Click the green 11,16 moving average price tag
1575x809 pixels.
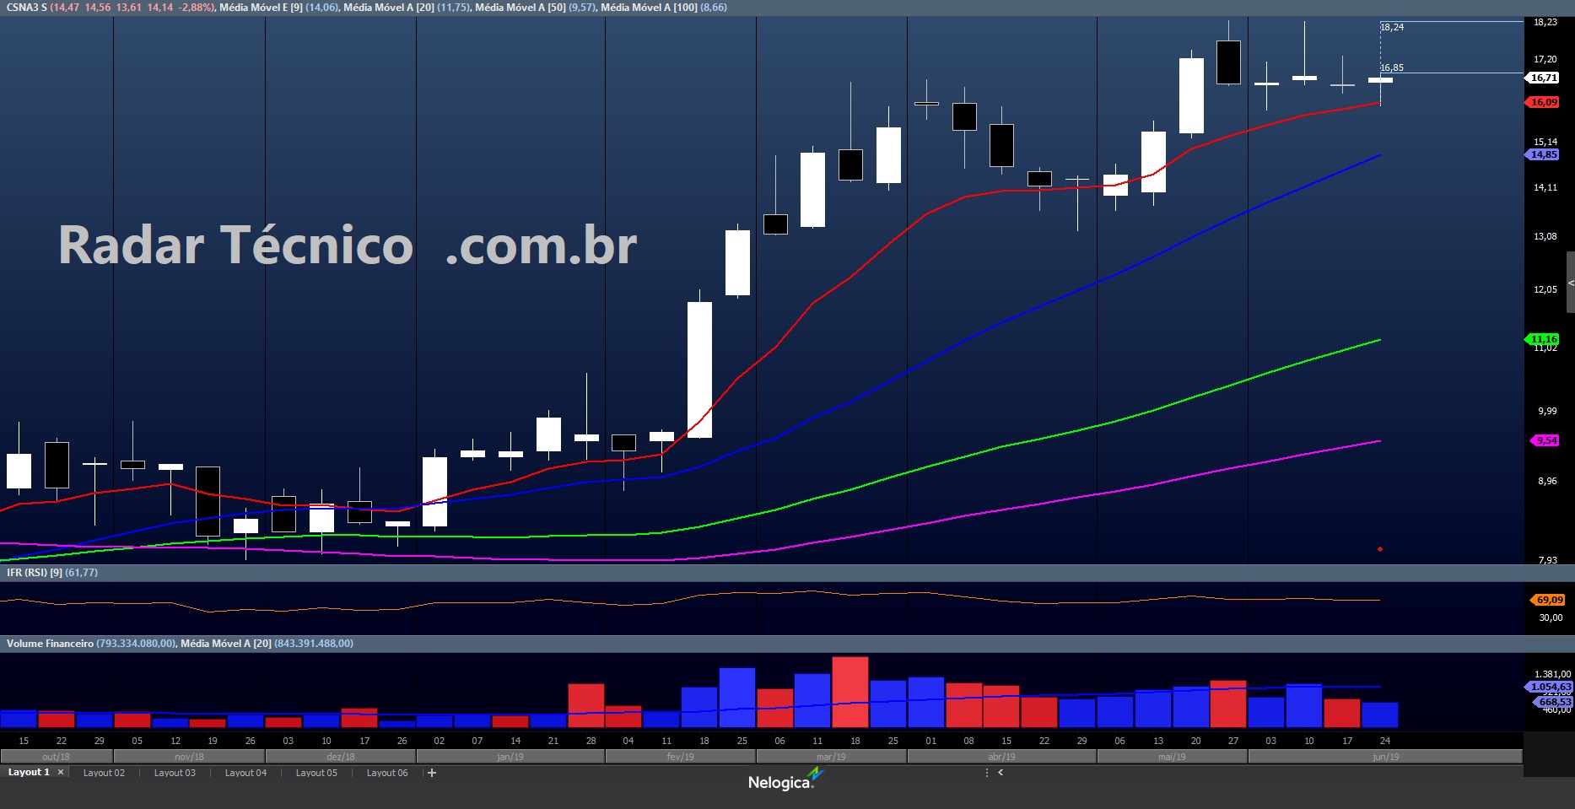tap(1544, 339)
